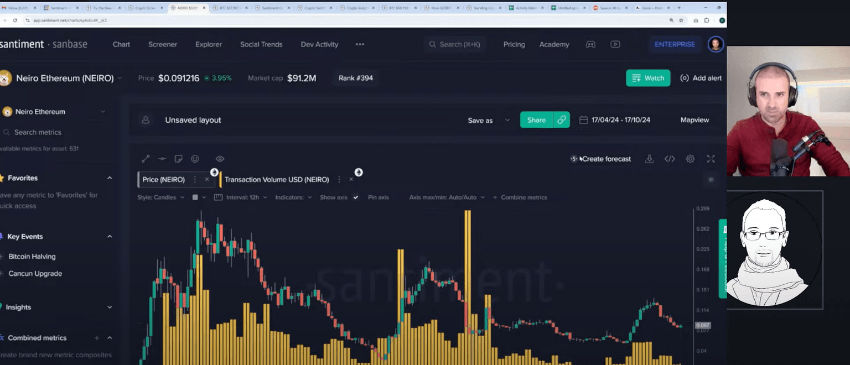This screenshot has width=850, height=365.
Task: Download the chart with the download icon
Action: 649,159
